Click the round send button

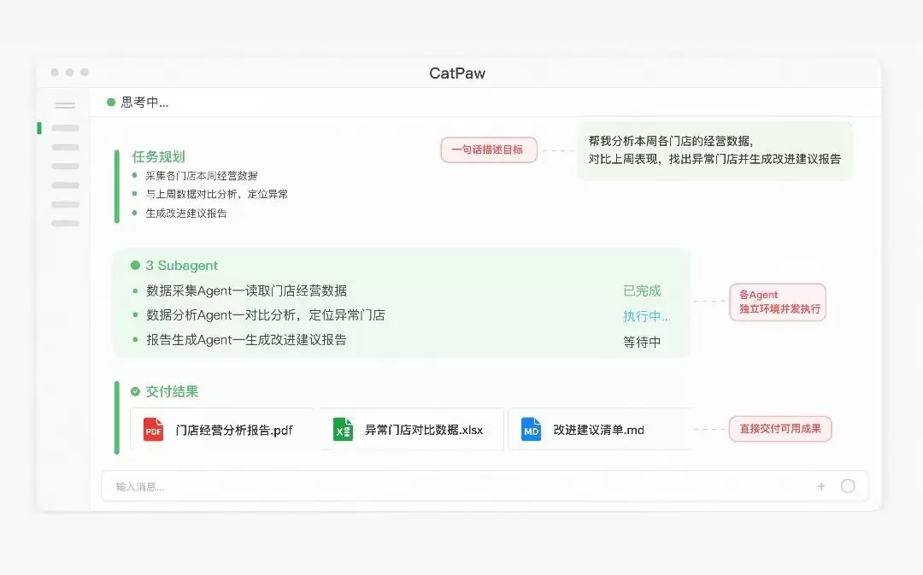(848, 486)
